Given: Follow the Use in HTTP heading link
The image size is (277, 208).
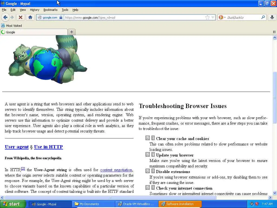Looking at the screenshot, I should click(x=48, y=147).
